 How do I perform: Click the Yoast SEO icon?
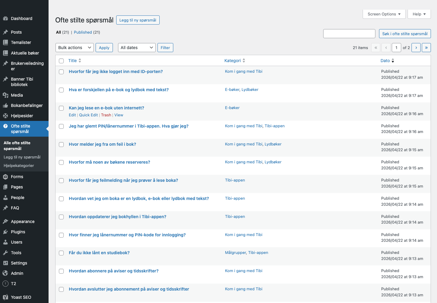(x=5, y=297)
